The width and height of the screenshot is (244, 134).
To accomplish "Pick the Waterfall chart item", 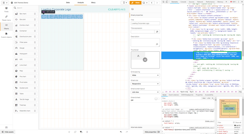I will (x=25, y=111).
